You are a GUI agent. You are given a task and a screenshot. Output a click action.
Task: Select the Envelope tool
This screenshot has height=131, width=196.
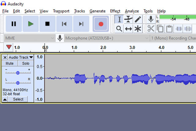(x=129, y=19)
